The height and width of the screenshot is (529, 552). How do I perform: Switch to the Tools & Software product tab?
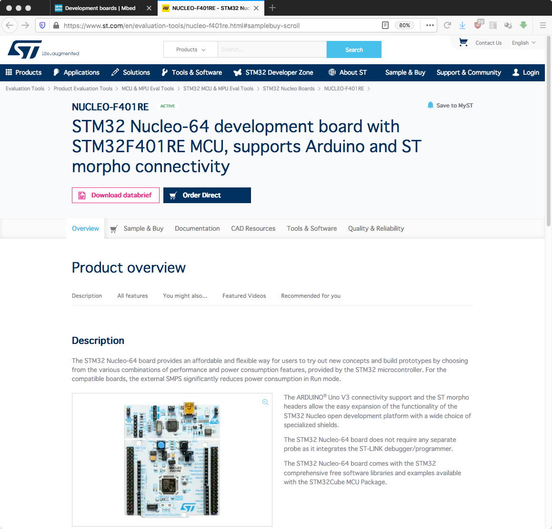pyautogui.click(x=311, y=229)
